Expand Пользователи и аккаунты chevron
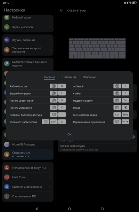The width and height of the screenshot is (139, 212). tap(50, 168)
